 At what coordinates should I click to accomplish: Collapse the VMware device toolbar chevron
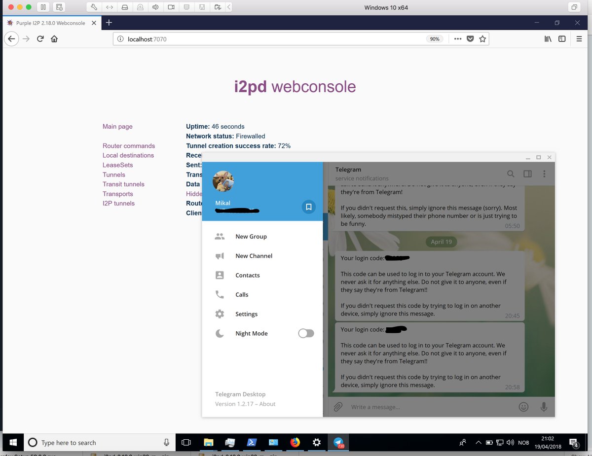[x=229, y=7]
